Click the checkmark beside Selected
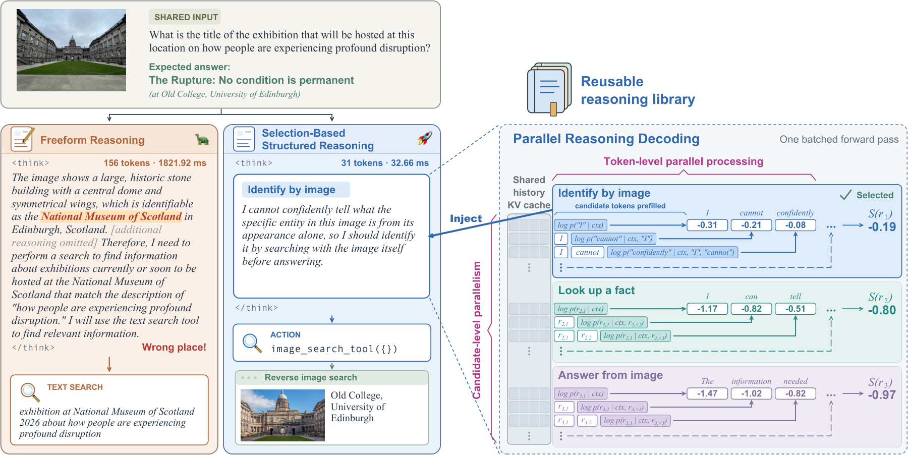This screenshot has width=908, height=455. coord(846,195)
